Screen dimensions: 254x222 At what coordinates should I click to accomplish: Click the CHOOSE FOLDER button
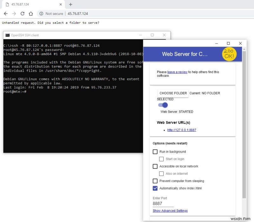[x=173, y=93]
